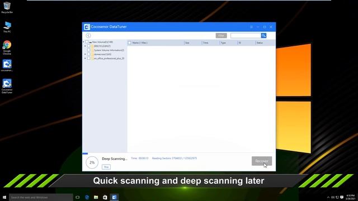Viewport: 358px width, 201px height.
Task: Open the volume control in the tray
Action: (333, 197)
